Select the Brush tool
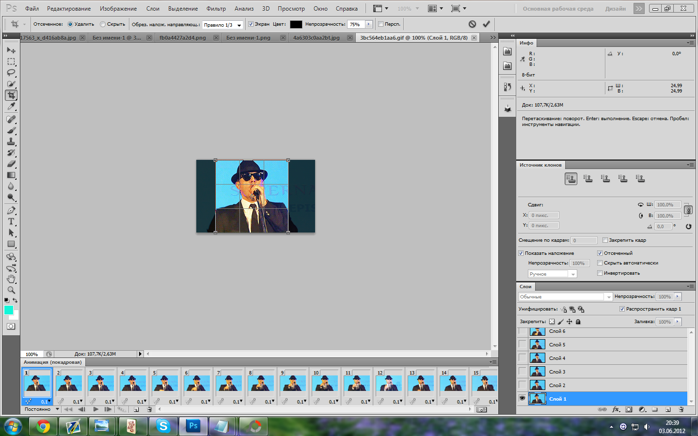The height and width of the screenshot is (436, 698). (x=11, y=130)
